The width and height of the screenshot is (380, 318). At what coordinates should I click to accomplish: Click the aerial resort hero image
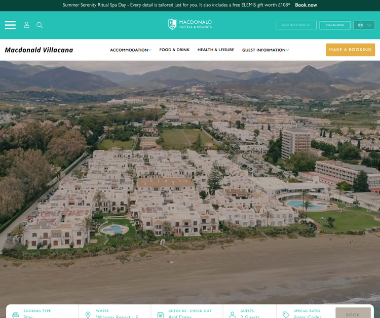pyautogui.click(x=190, y=182)
